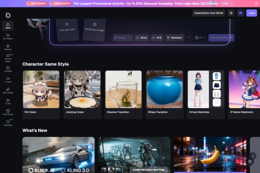
Task: Open the AI Video tool
Action: 8,80
